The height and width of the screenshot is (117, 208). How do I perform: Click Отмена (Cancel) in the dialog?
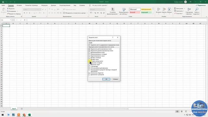[x=115, y=79]
